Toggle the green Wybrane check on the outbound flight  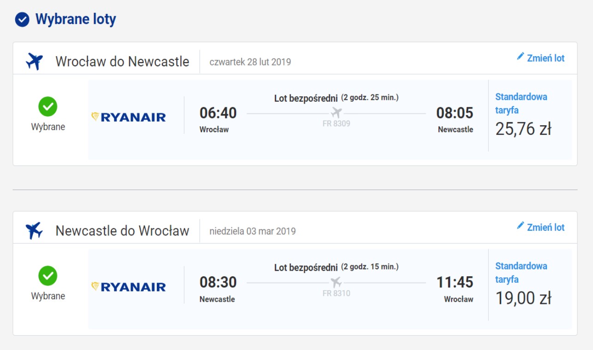tap(48, 107)
